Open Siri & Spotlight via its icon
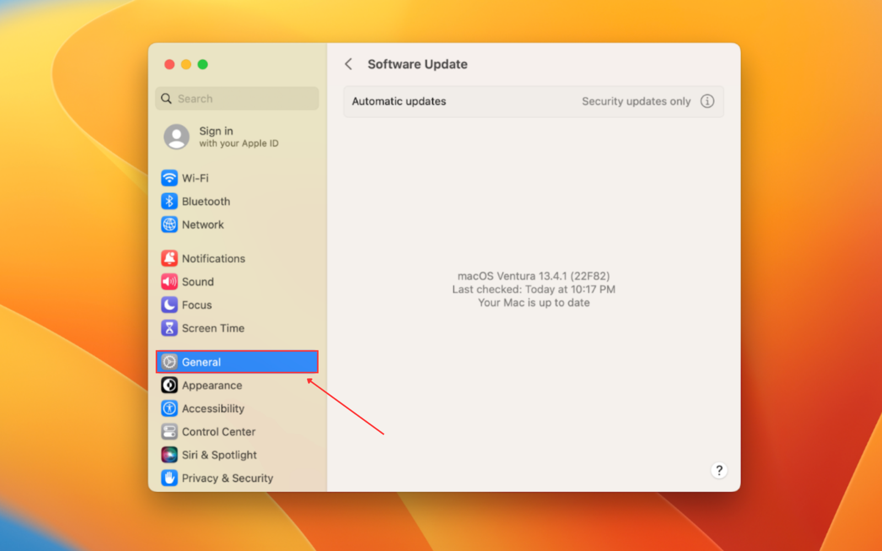Image resolution: width=882 pixels, height=551 pixels. (x=169, y=455)
